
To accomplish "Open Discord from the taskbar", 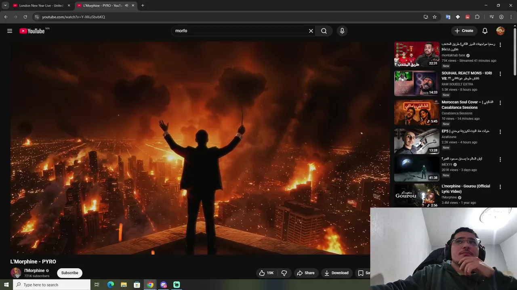I will coord(164,285).
